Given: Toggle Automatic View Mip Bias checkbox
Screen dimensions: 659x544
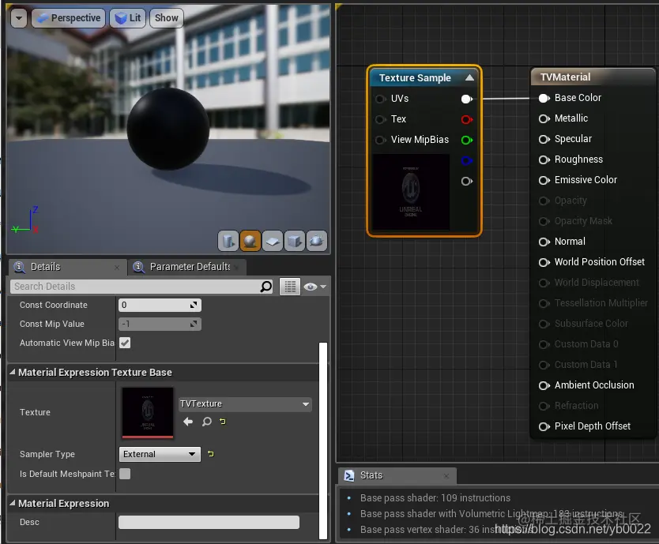Looking at the screenshot, I should [x=125, y=343].
